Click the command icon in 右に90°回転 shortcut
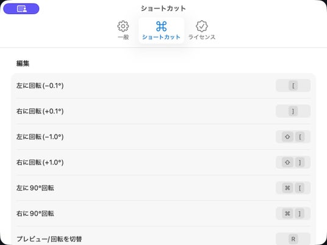Image resolution: width=327 pixels, height=245 pixels. tap(287, 213)
